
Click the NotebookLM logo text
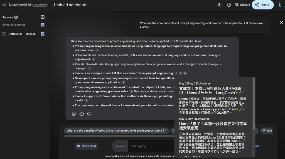click(20, 5)
